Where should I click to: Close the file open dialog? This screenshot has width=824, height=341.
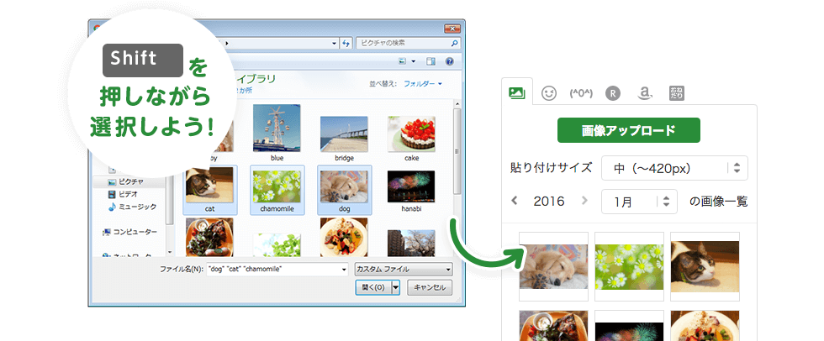pos(452,29)
